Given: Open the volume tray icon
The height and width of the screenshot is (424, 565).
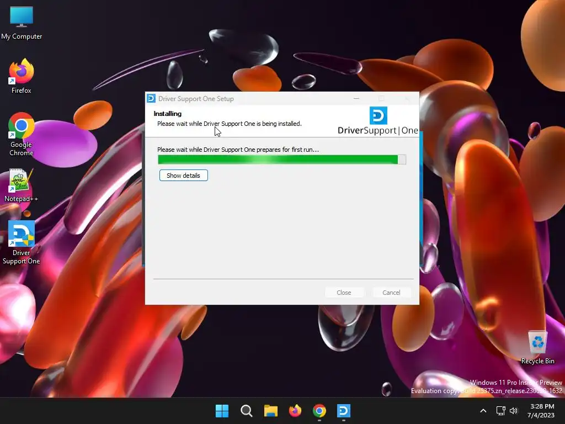Looking at the screenshot, I should [514, 411].
